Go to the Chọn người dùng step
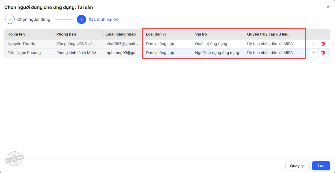335x173 pixels. (x=34, y=19)
